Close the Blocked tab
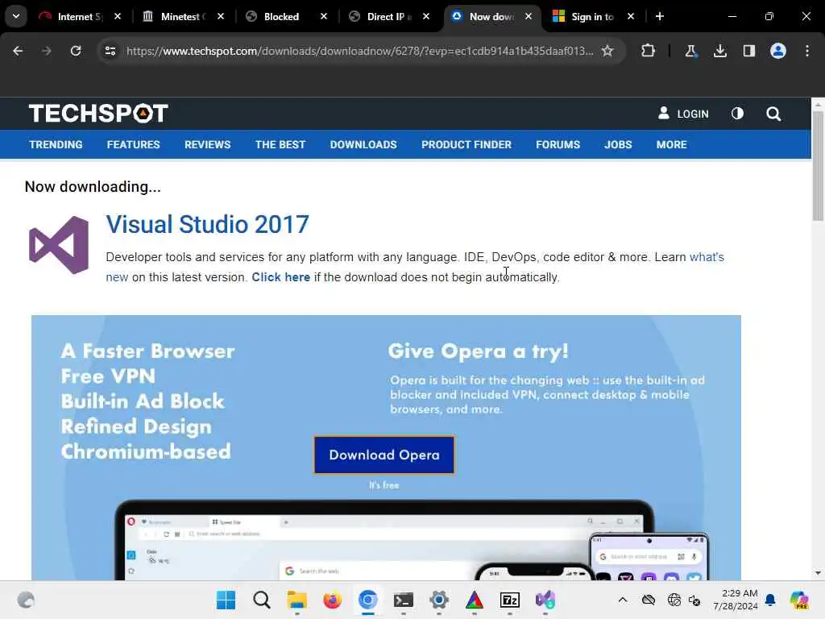 324,16
